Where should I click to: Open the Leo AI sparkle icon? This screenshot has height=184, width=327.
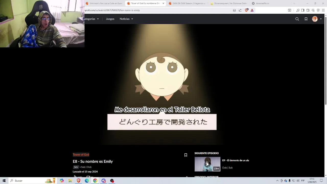(313, 10)
